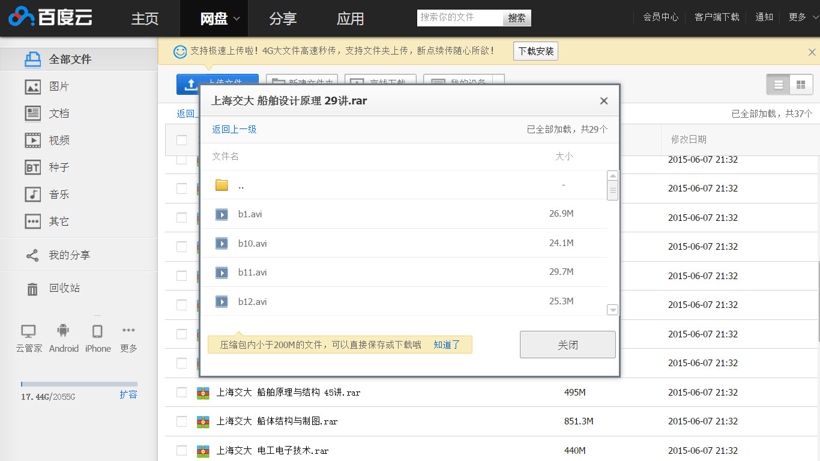Click 客户端下载 in top bar
820x461 pixels.
click(x=717, y=17)
